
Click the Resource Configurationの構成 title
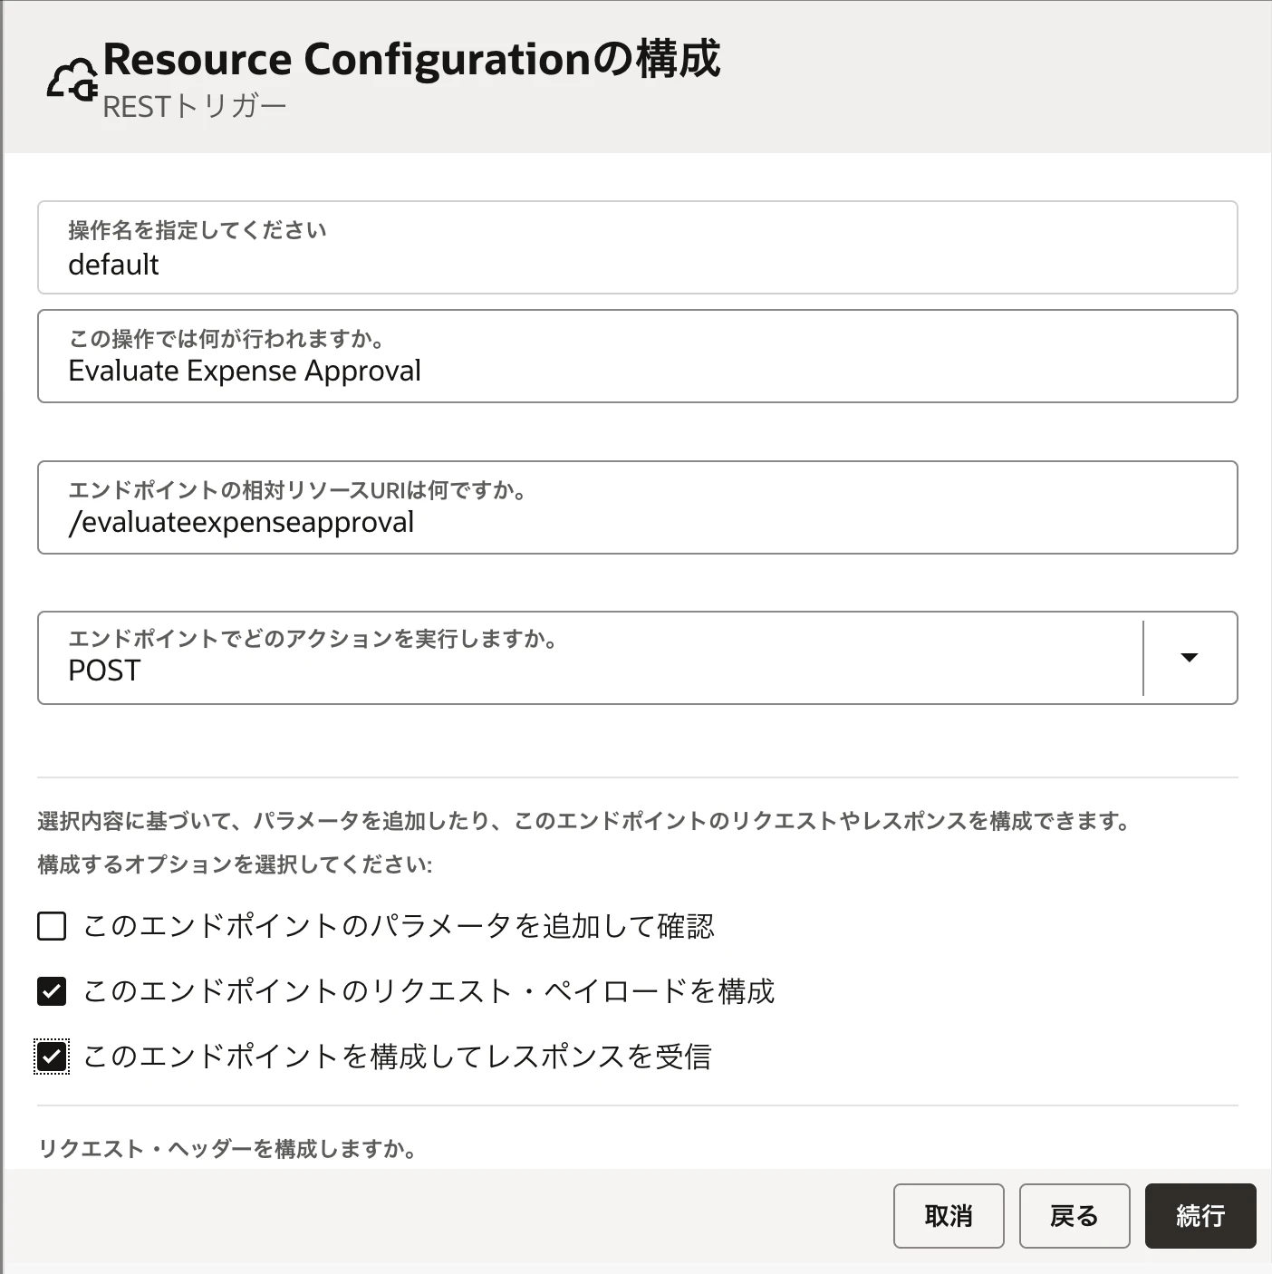click(x=412, y=59)
